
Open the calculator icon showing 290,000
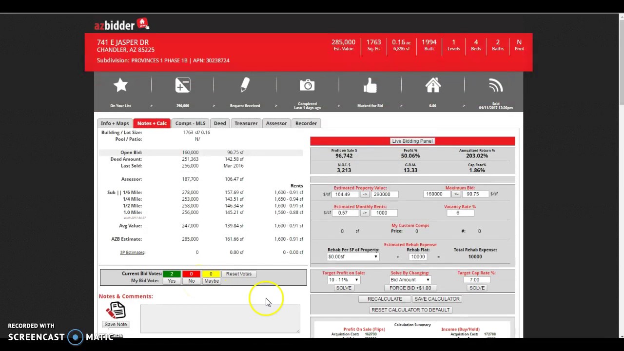point(183,86)
